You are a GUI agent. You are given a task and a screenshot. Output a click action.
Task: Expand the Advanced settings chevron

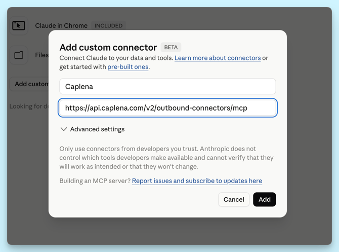point(64,129)
